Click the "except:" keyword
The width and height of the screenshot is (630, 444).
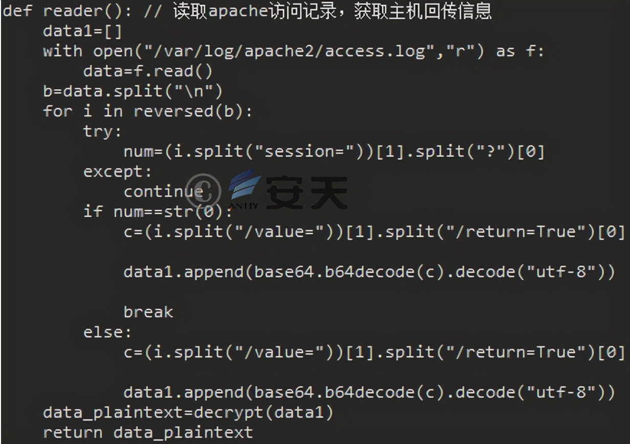118,171
